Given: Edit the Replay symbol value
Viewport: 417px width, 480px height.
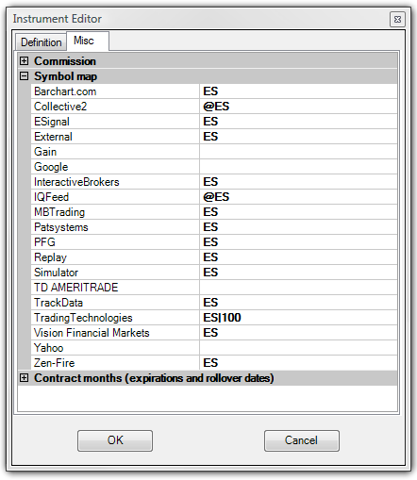Looking at the screenshot, I should click(298, 257).
